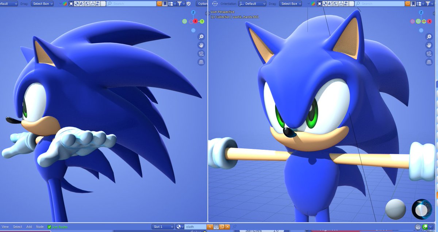Open the display mode dropdown in left header

pos(172,4)
